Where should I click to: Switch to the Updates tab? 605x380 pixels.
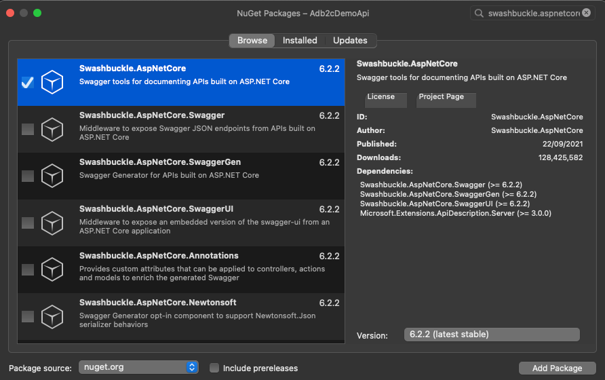350,41
